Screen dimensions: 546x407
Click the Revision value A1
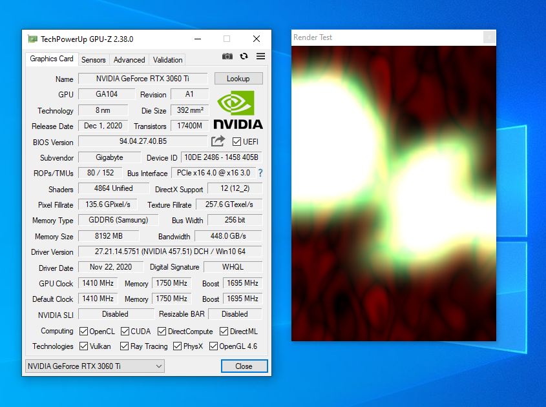[x=189, y=94]
